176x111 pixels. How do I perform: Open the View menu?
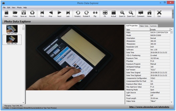click(14, 7)
